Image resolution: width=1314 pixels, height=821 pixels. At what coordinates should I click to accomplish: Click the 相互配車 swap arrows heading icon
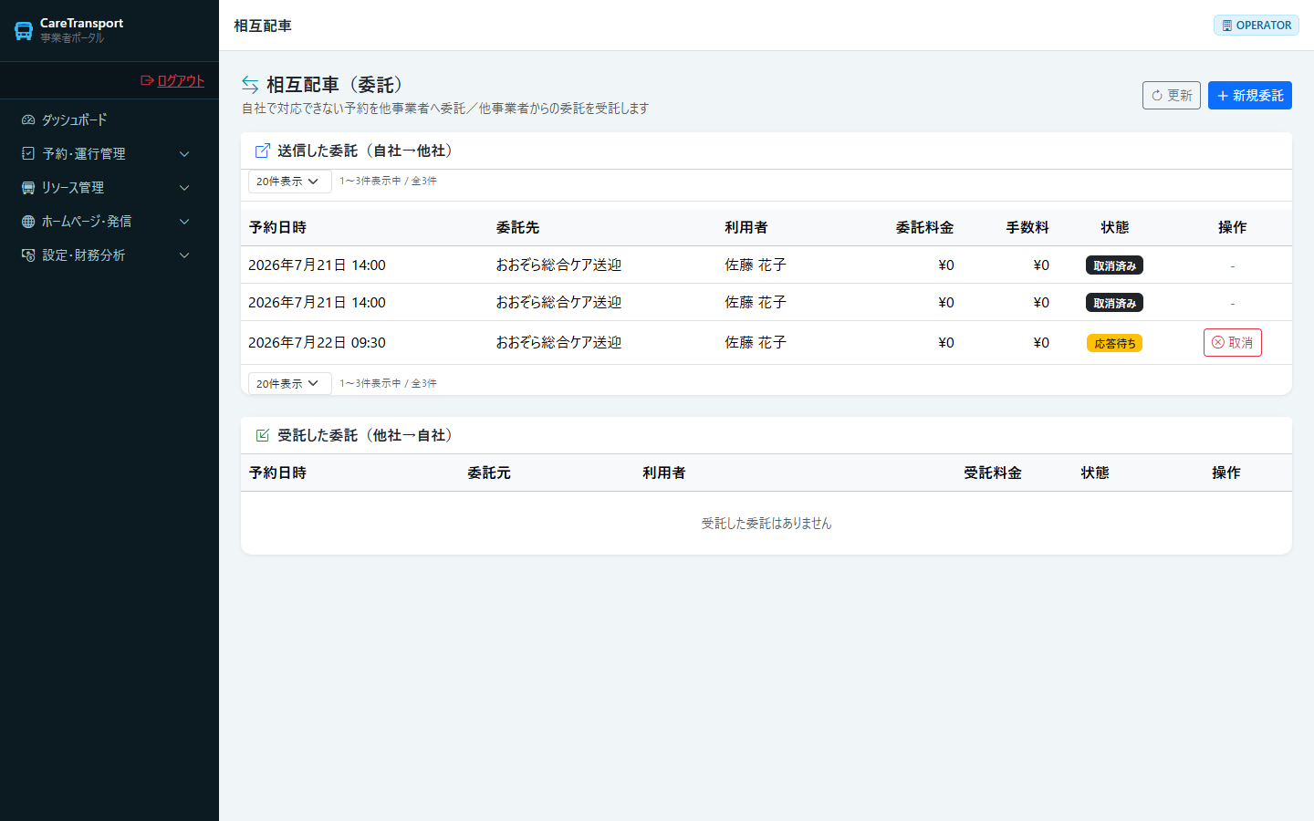point(250,85)
